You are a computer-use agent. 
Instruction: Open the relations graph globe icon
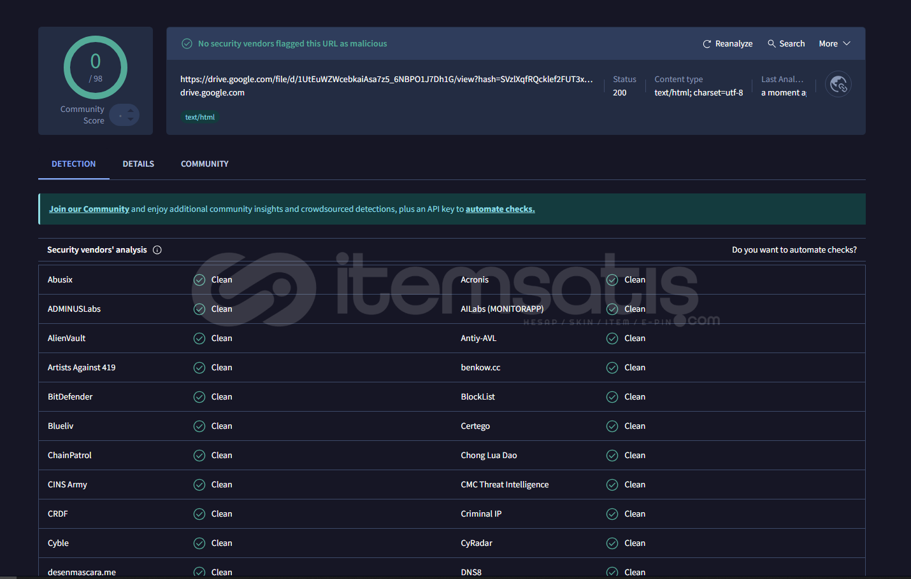click(x=838, y=84)
